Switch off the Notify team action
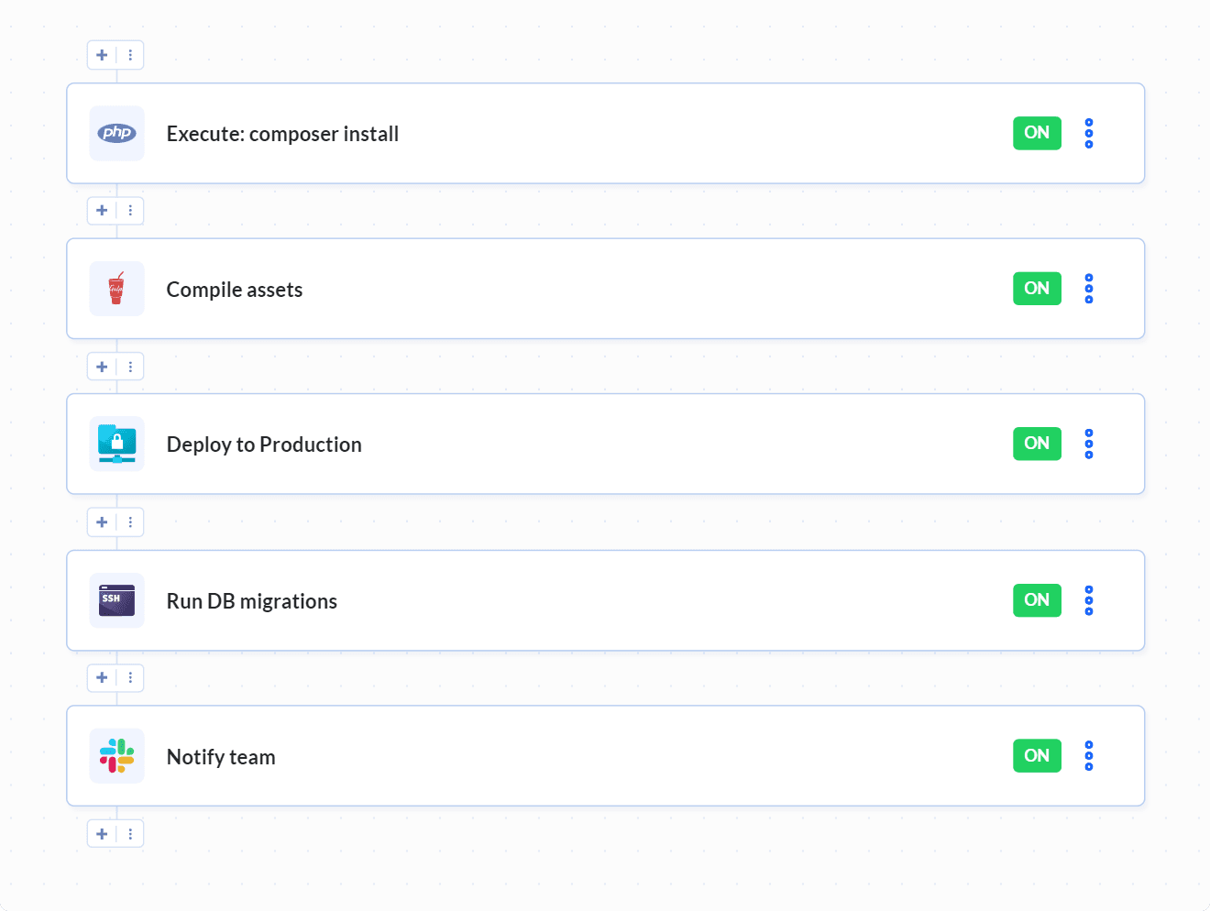The width and height of the screenshot is (1210, 911). (x=1036, y=756)
